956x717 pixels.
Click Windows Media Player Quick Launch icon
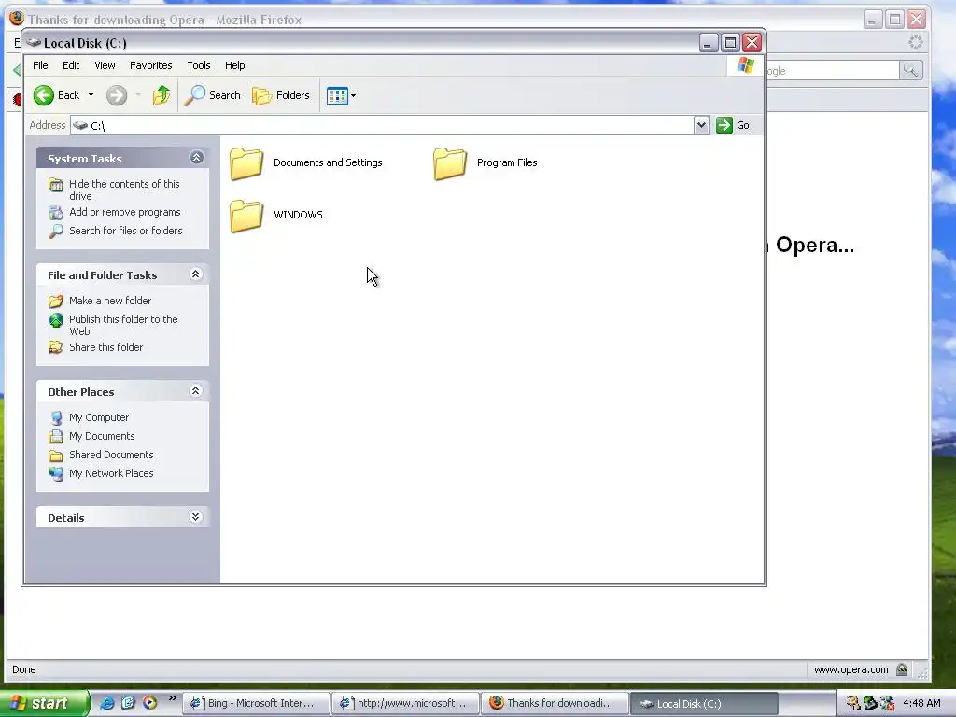tap(149, 703)
